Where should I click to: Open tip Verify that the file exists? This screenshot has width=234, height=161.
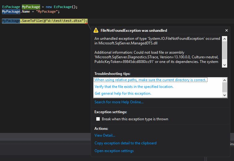(x=134, y=87)
